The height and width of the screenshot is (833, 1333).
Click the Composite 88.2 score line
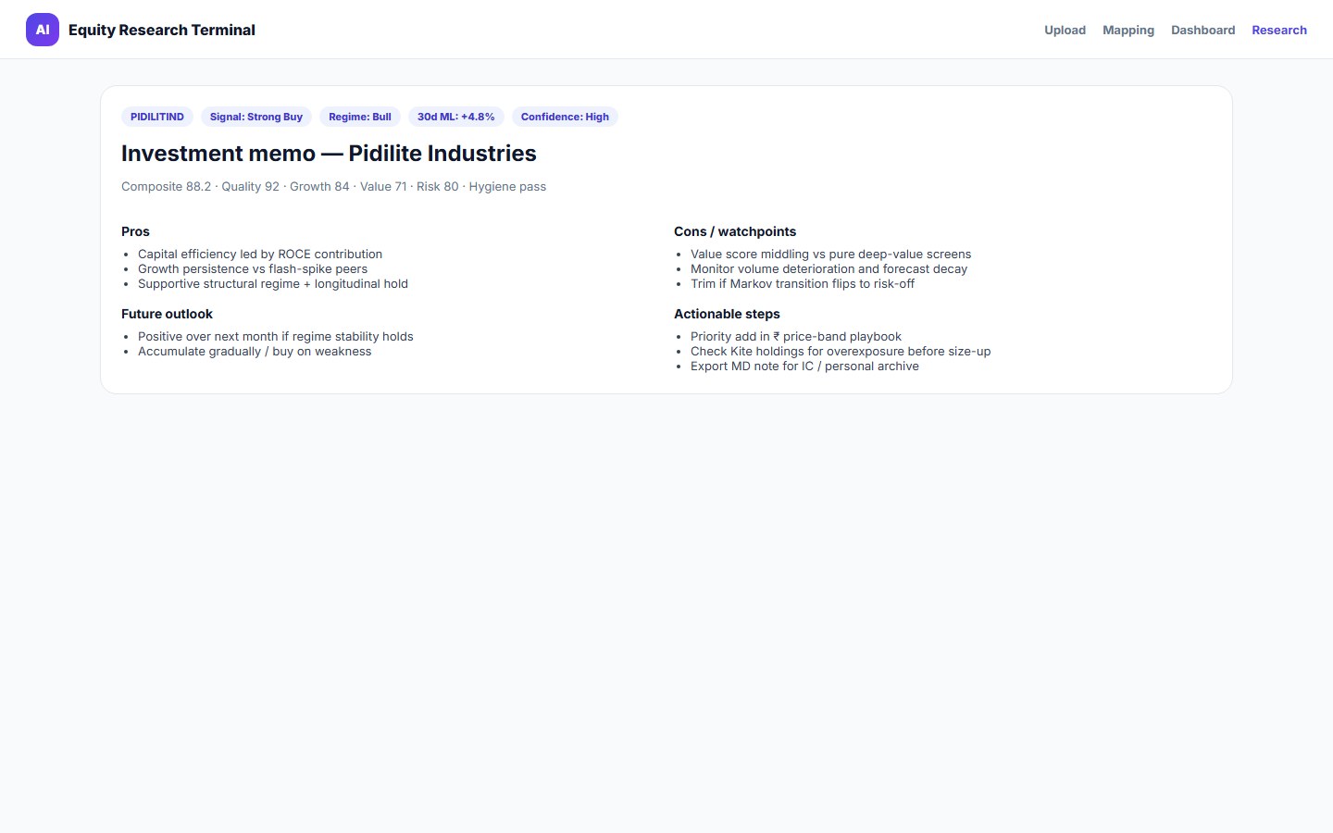[333, 186]
